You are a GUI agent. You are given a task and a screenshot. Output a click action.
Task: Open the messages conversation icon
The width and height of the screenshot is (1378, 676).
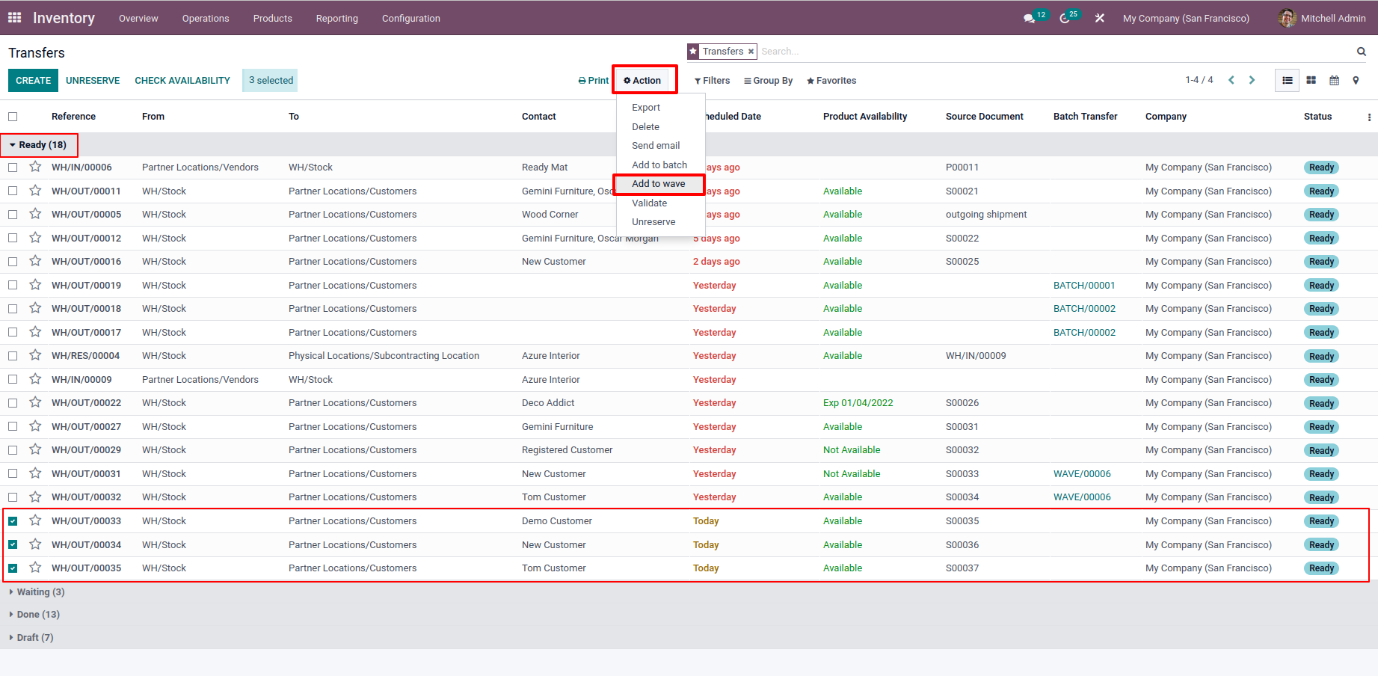(x=1029, y=18)
